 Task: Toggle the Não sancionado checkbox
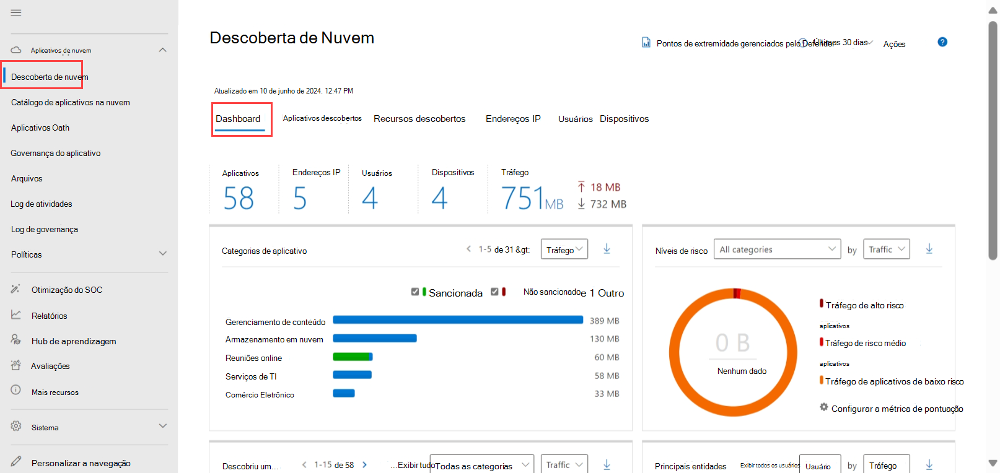point(494,292)
